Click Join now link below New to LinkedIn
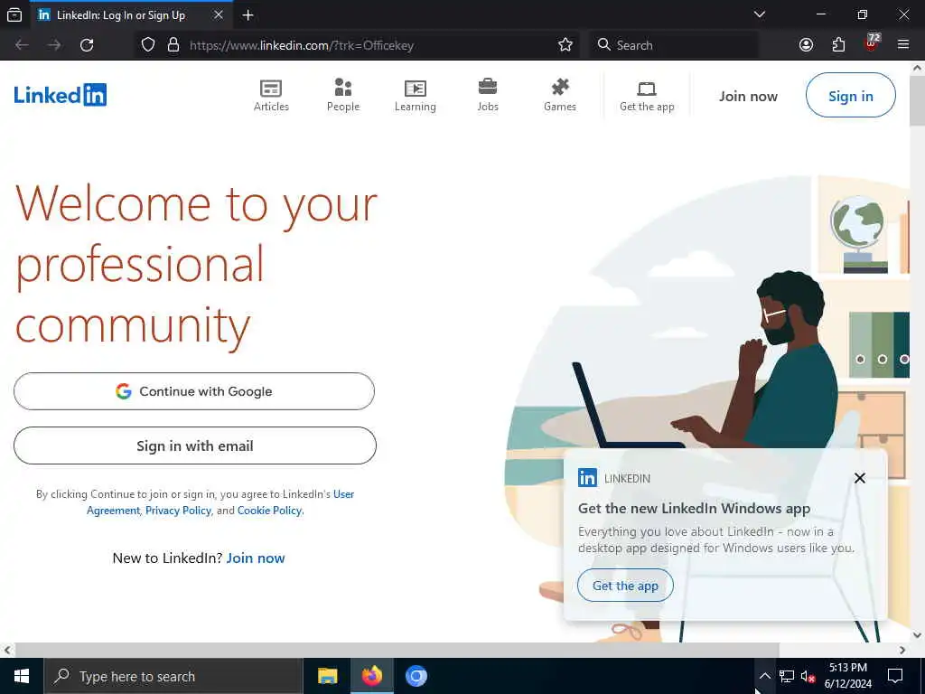Image resolution: width=925 pixels, height=694 pixels. coord(256,558)
